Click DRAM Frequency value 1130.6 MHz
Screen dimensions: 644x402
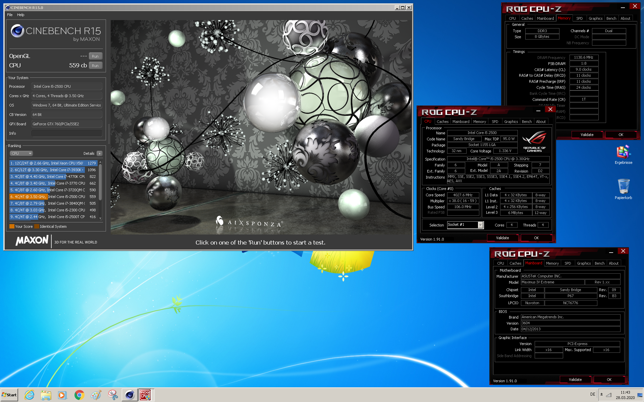584,58
